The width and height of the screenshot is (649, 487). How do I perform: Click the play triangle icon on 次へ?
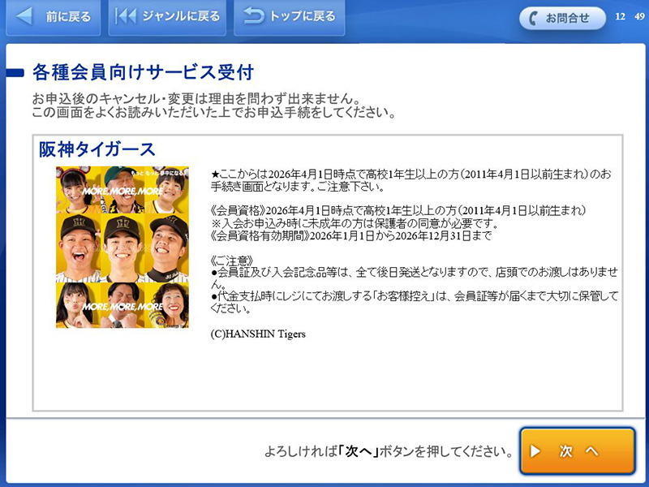click(x=536, y=450)
